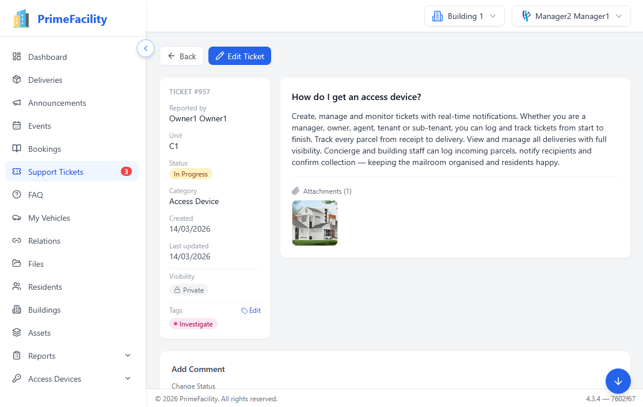The width and height of the screenshot is (643, 407).
Task: Toggle the sidebar collapse arrow
Action: 146,48
